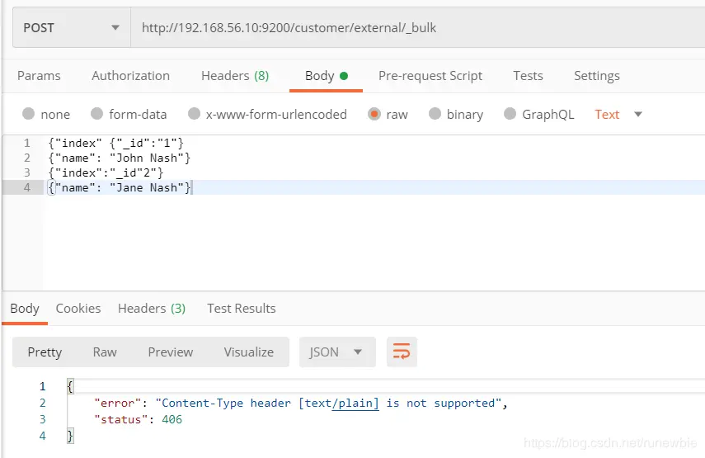Image resolution: width=705 pixels, height=458 pixels.
Task: Open the response Body tab
Action: click(x=25, y=309)
